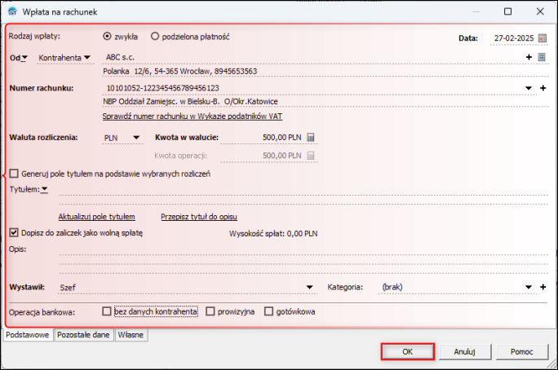Click the date field 27-02-2025
Screen dimensions: 558x370
(514, 38)
